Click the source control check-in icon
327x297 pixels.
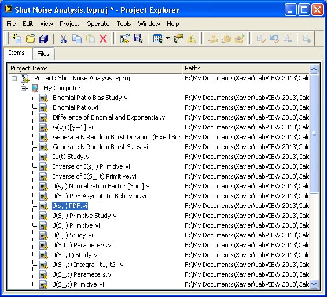pos(261,39)
